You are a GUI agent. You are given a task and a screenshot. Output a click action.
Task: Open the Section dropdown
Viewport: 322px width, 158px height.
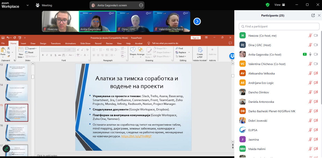click(x=31, y=57)
